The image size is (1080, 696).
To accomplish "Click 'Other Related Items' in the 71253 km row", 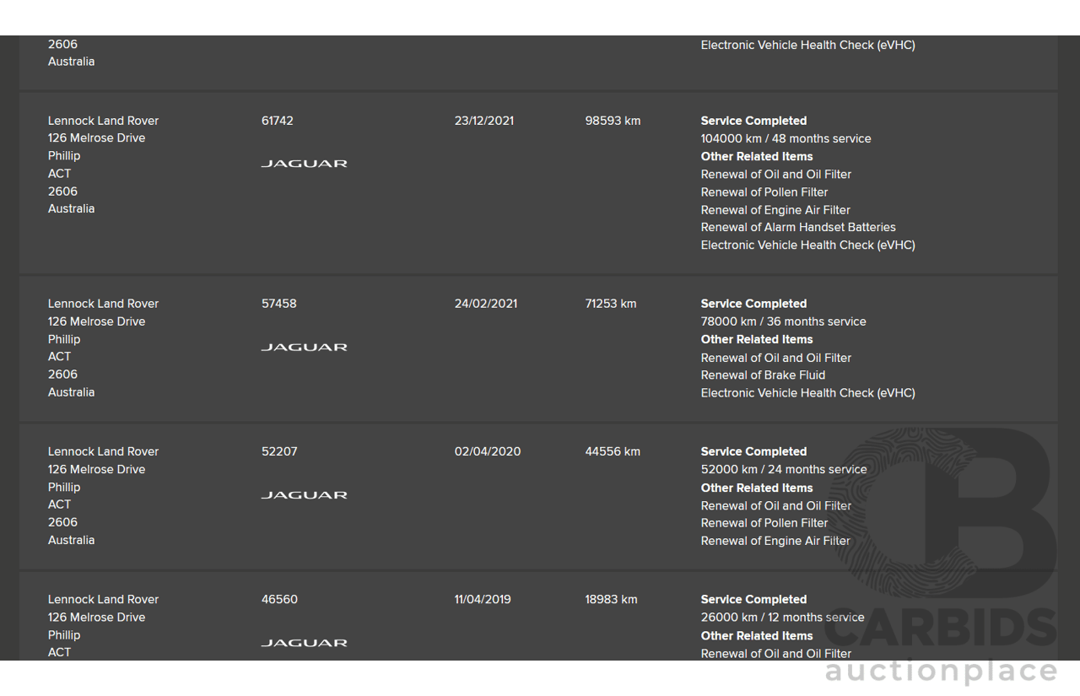I will point(757,339).
